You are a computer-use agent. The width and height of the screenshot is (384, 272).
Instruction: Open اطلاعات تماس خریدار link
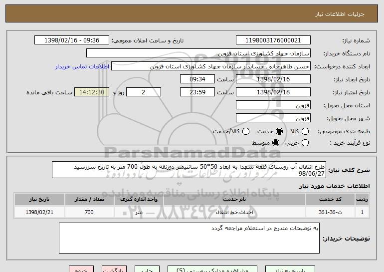click(82, 67)
